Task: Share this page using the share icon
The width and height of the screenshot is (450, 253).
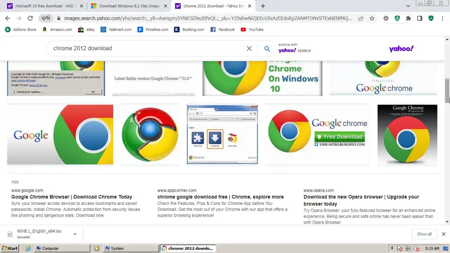Action: [x=361, y=18]
